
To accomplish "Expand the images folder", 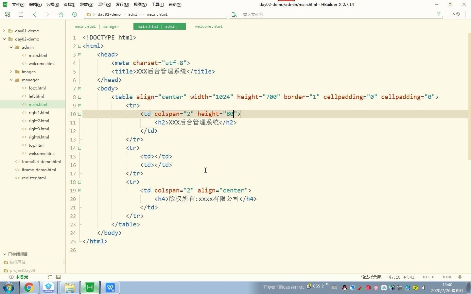I will [x=11, y=72].
